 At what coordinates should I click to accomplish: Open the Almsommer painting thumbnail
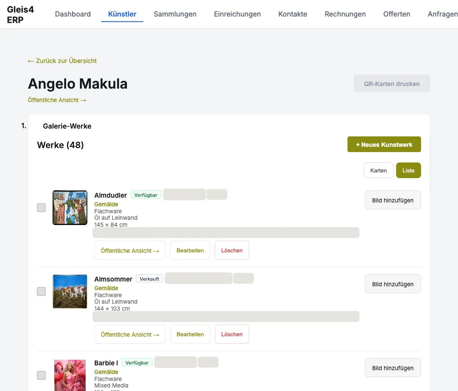(70, 292)
